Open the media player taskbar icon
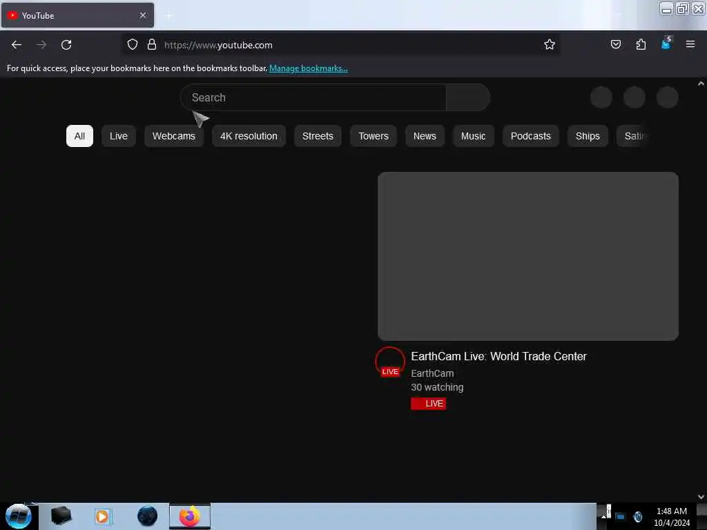 [102, 516]
